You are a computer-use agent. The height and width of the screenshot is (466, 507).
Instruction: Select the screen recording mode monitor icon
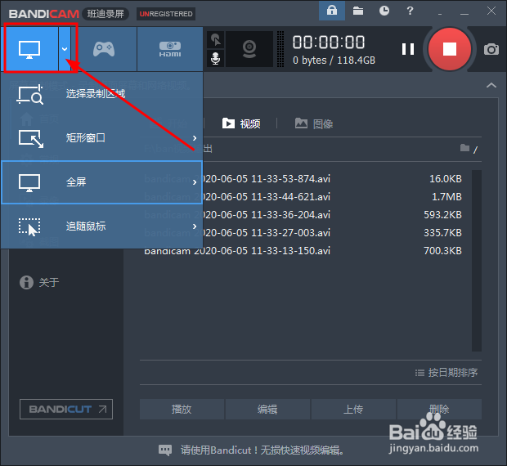click(x=29, y=49)
